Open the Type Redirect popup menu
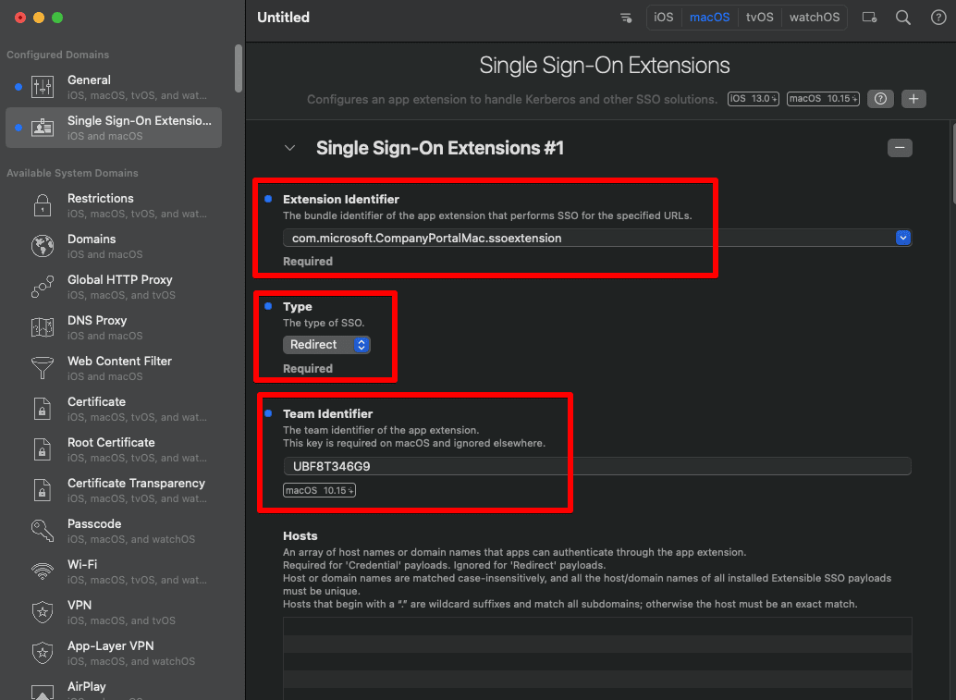This screenshot has height=700, width=956. [326, 345]
